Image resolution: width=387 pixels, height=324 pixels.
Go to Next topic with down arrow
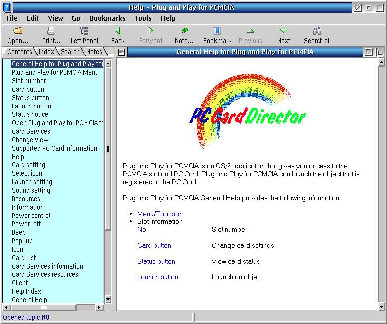coord(284,31)
